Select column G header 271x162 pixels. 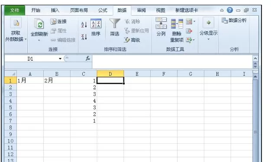point(190,74)
